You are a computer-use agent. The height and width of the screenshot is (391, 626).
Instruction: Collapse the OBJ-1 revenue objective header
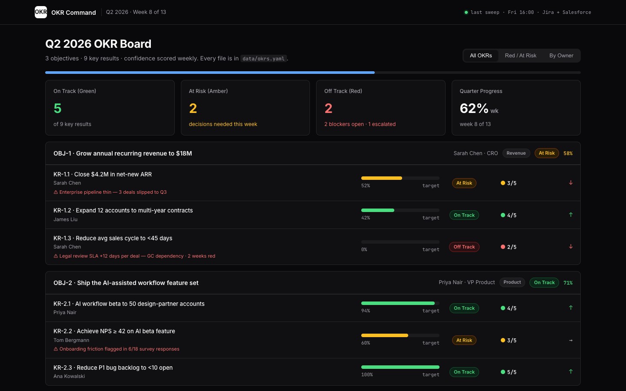click(x=313, y=153)
